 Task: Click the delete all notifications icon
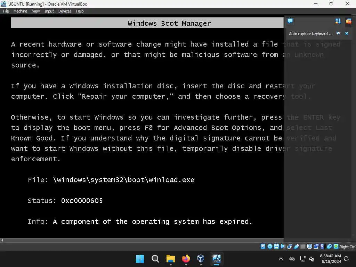click(x=348, y=21)
